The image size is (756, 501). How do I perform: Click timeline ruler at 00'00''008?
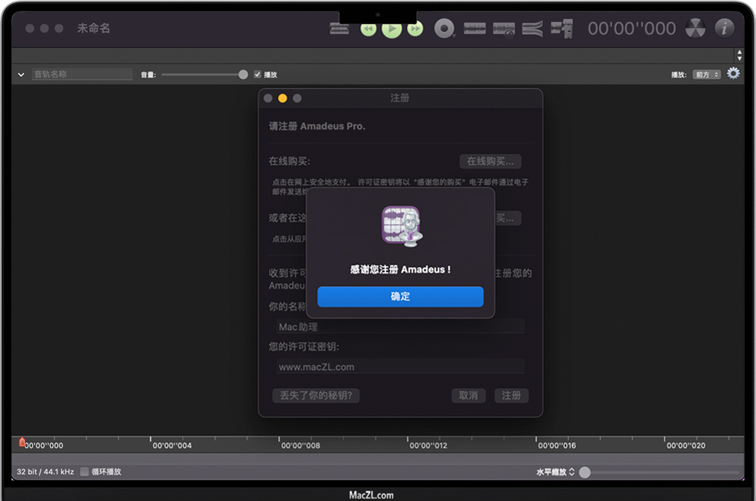(300, 446)
